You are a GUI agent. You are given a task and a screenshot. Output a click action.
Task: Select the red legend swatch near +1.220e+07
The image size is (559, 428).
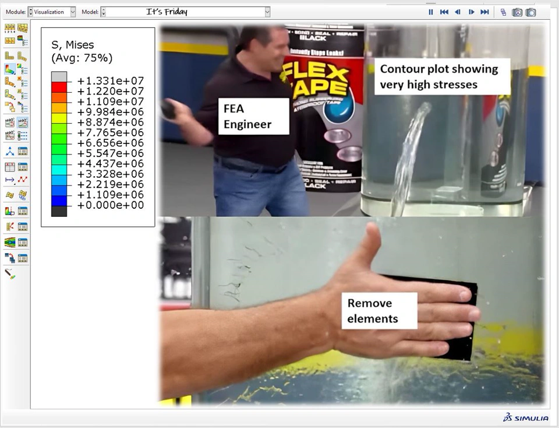(x=59, y=87)
